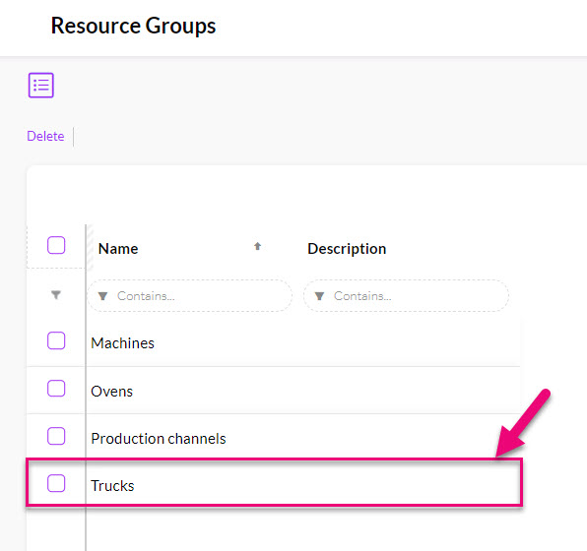Viewport: 587px width, 551px height.
Task: Click the Description column header
Action: (x=347, y=249)
